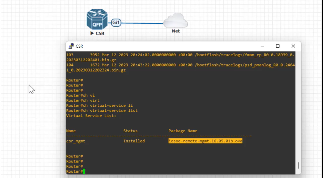The height and width of the screenshot is (178, 323).
Task: Maximize the CSR terminal window
Action: click(x=278, y=46)
